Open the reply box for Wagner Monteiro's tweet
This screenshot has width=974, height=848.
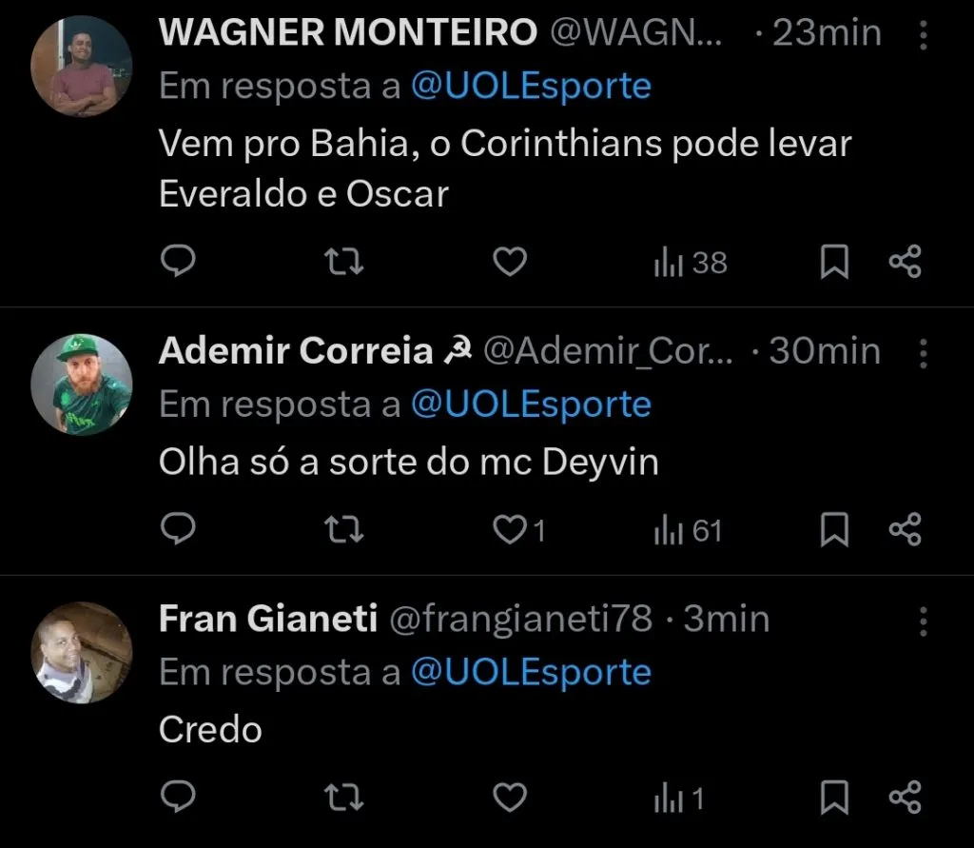coord(178,260)
